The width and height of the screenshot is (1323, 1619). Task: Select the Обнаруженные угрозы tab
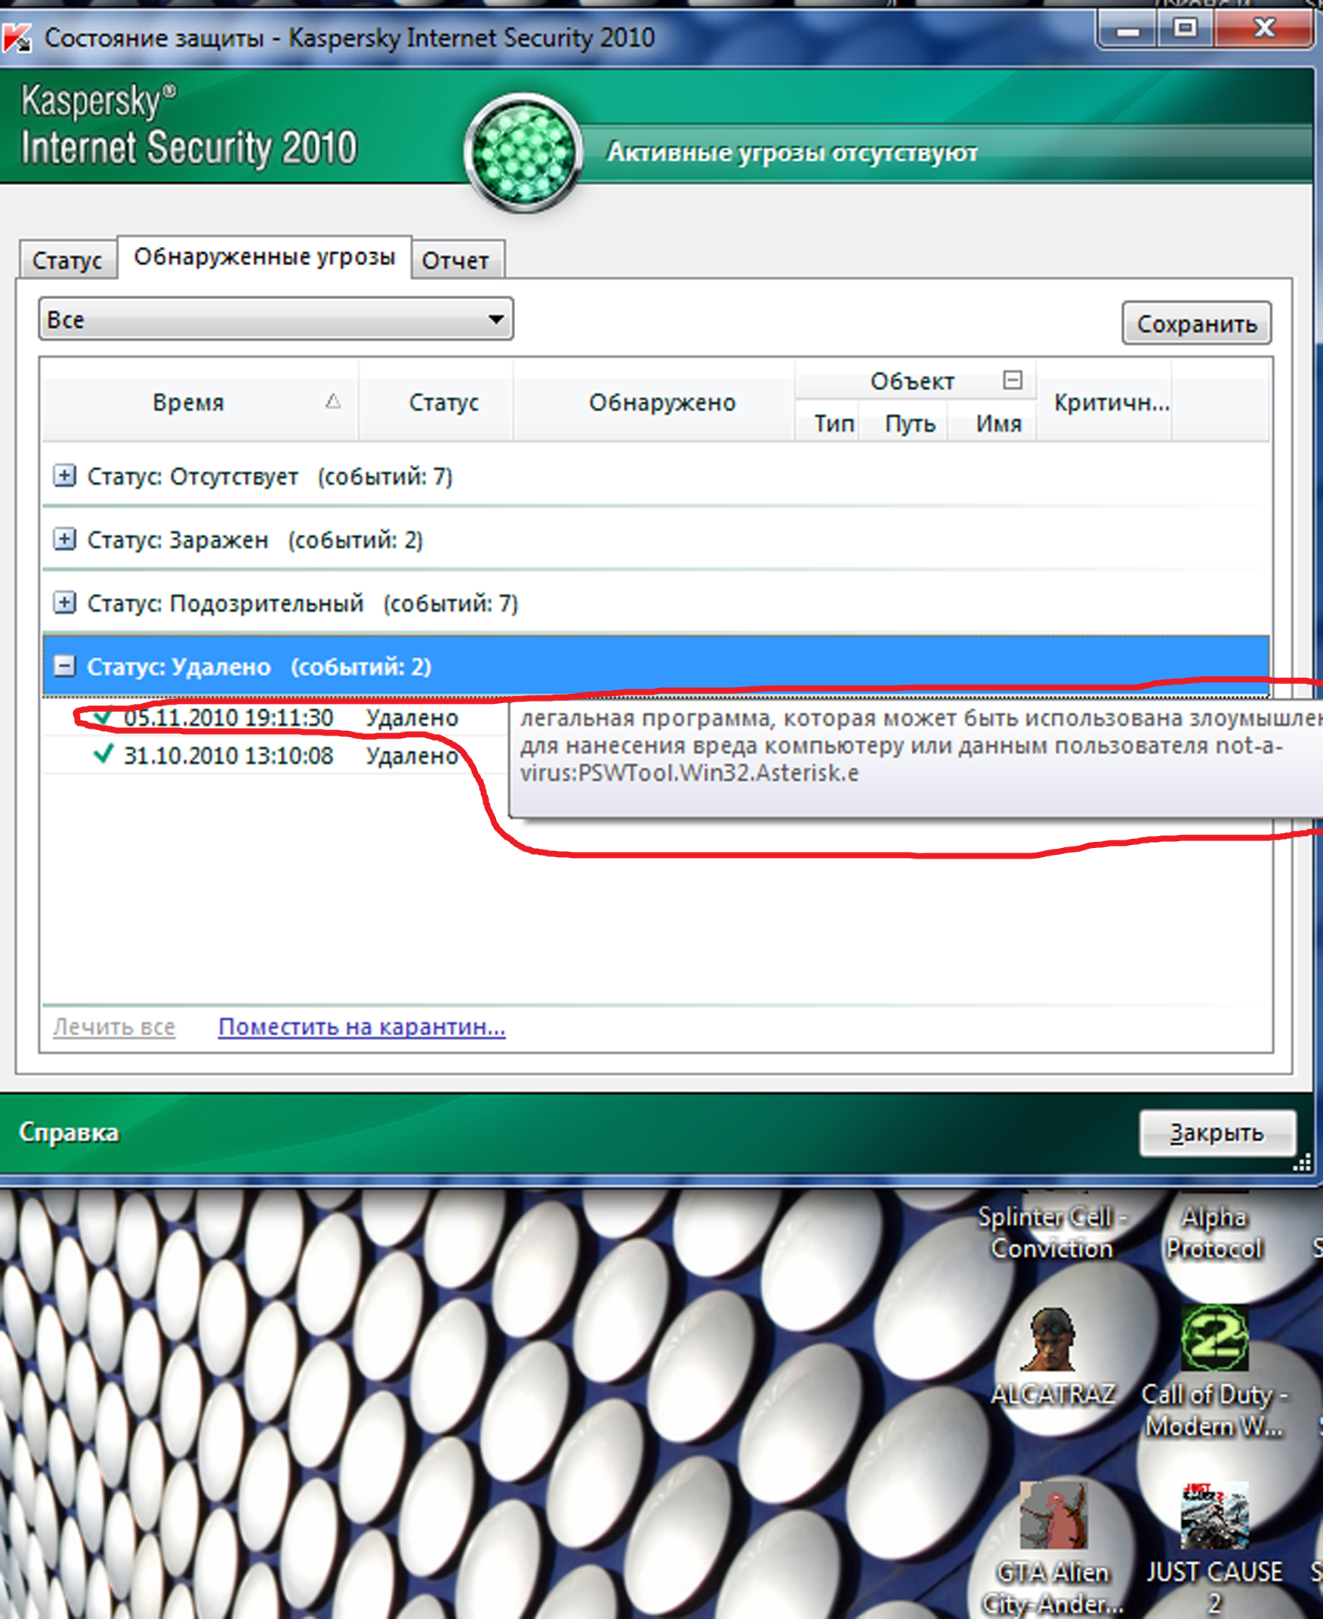pyautogui.click(x=264, y=257)
